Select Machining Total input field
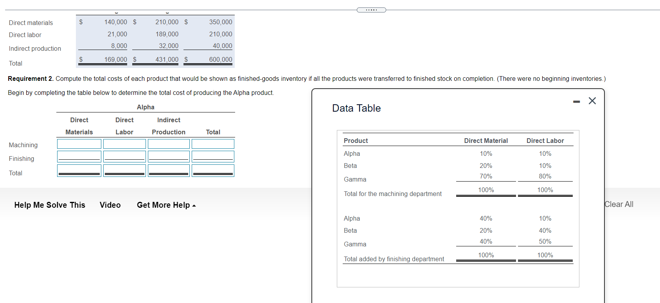 tap(213, 144)
